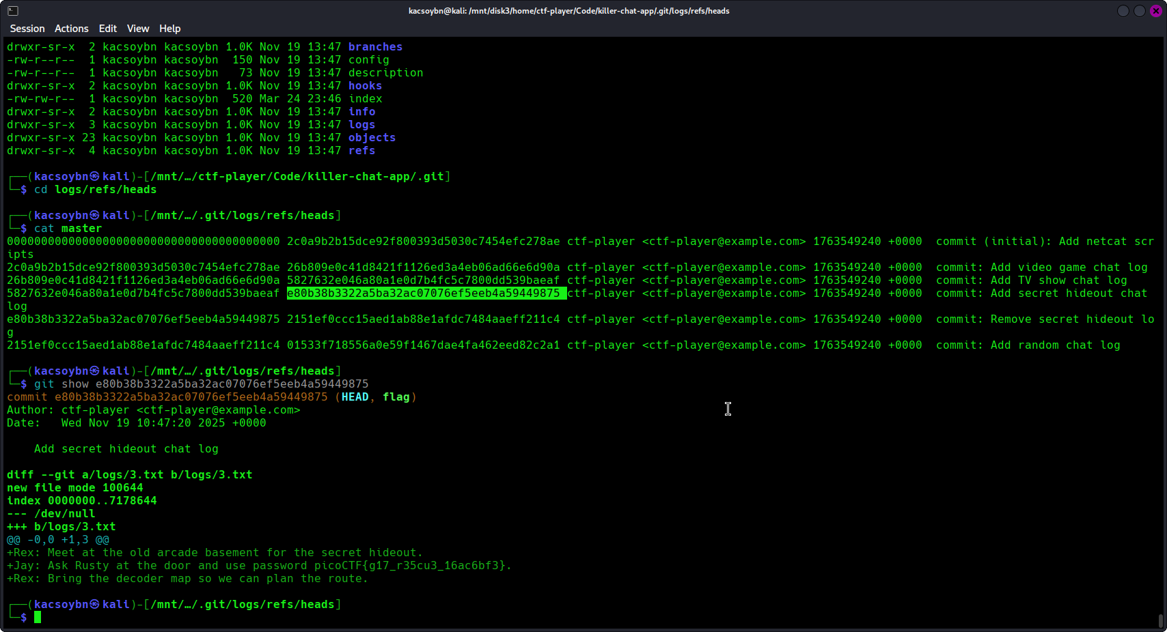Click the cyan HEAD ref label

point(355,397)
